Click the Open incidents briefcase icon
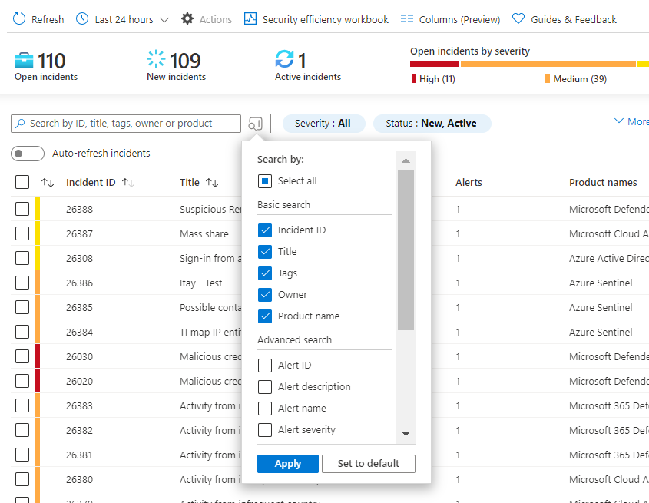This screenshot has height=503, width=649. click(24, 61)
